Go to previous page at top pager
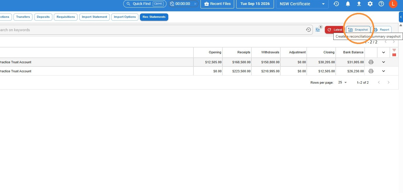 point(386,42)
